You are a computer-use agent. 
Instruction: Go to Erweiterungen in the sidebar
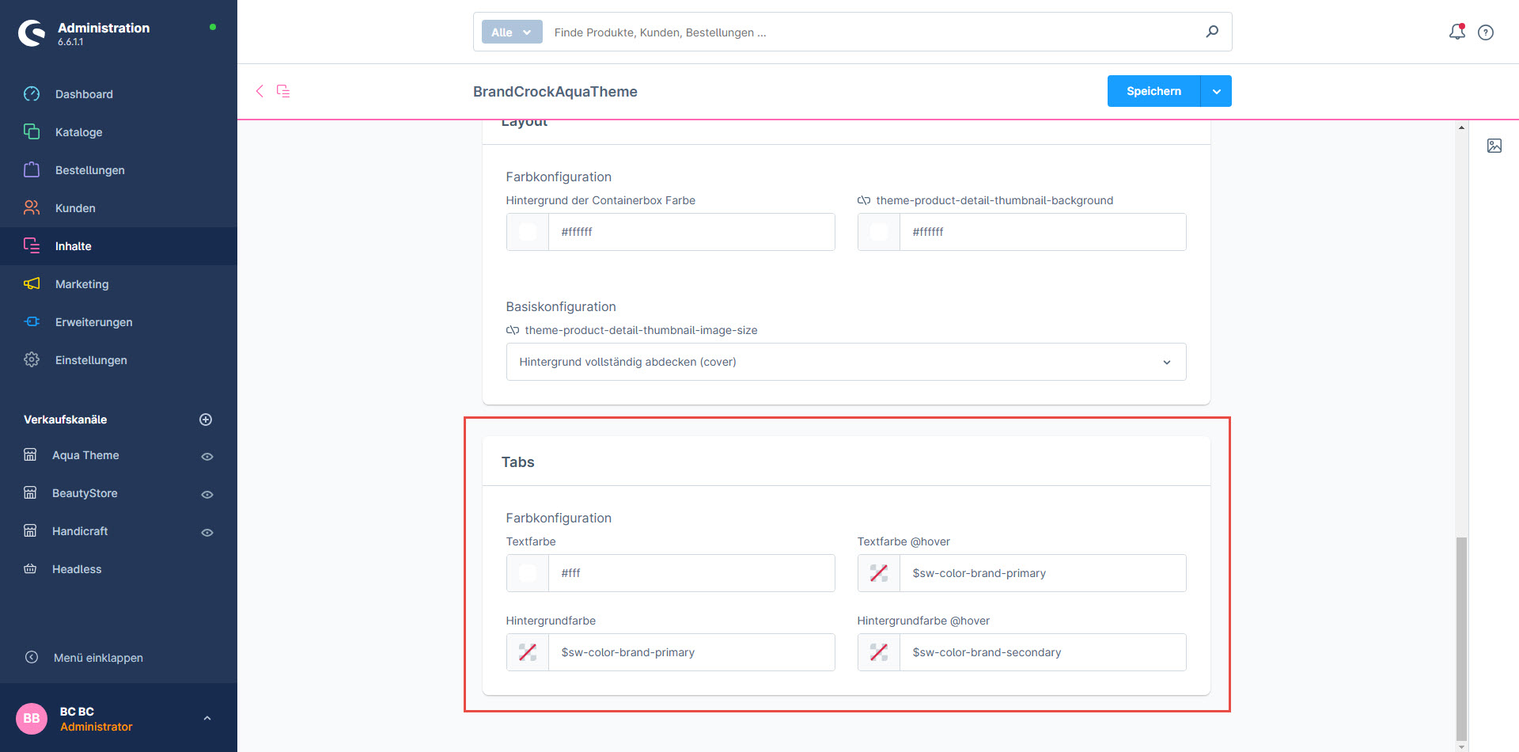point(93,322)
